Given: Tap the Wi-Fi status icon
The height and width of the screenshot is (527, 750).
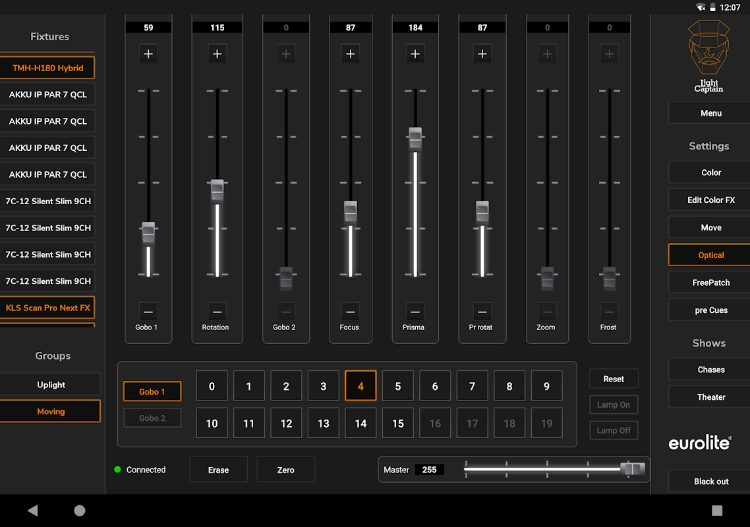Looking at the screenshot, I should (701, 7).
